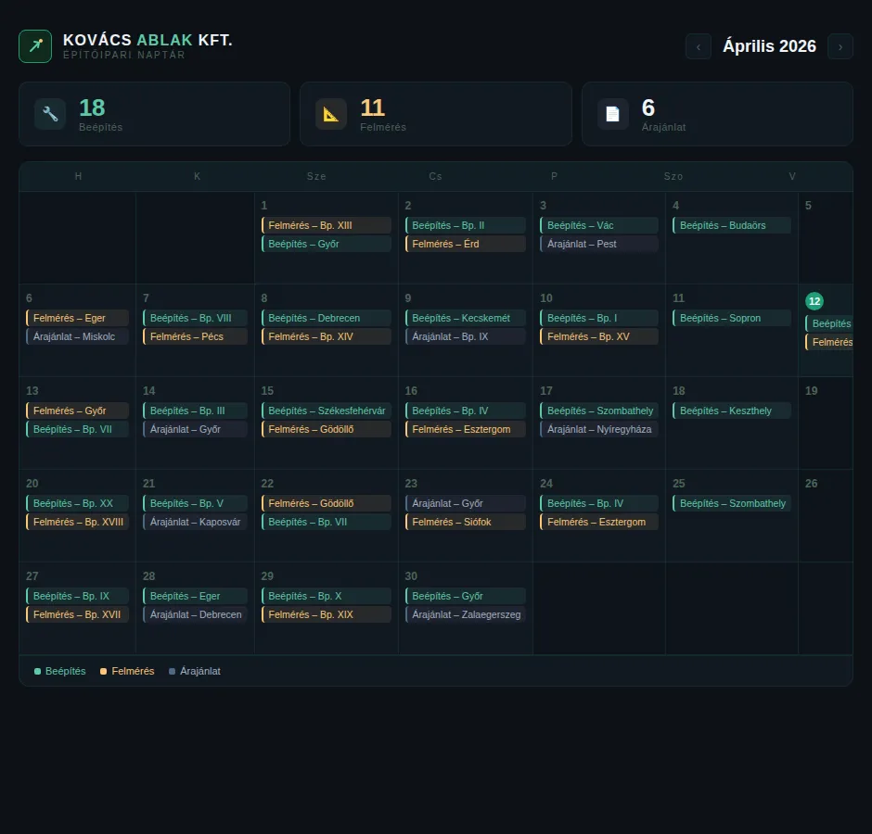This screenshot has height=834, width=872.
Task: Select day number 26 in the calendar
Action: 812,484
